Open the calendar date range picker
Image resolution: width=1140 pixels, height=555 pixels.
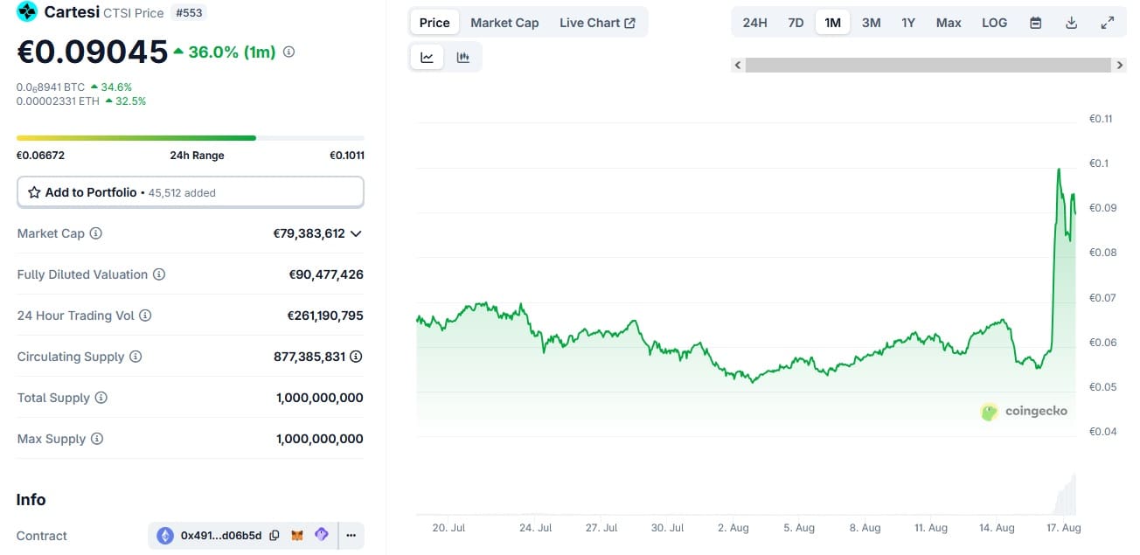pyautogui.click(x=1035, y=23)
